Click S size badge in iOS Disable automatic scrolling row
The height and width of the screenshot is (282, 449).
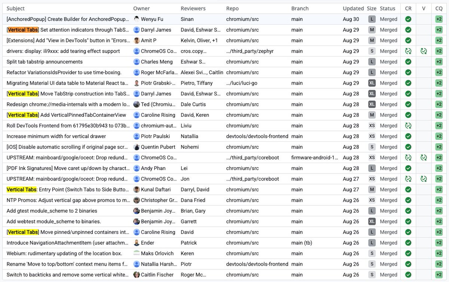click(x=372, y=147)
